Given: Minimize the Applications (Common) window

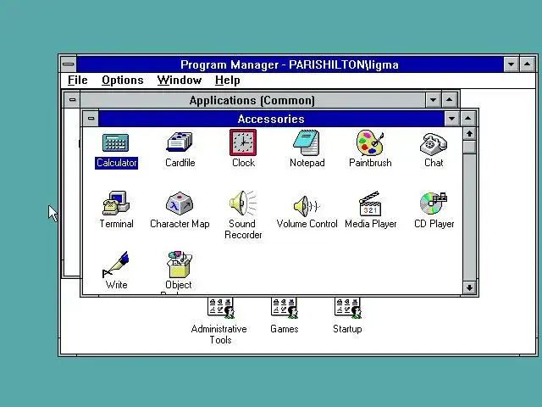Looking at the screenshot, I should click(433, 100).
